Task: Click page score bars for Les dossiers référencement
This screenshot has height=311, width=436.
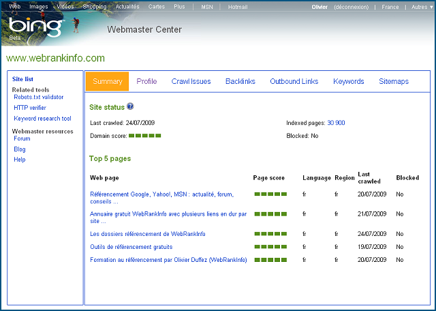Action: coord(270,234)
